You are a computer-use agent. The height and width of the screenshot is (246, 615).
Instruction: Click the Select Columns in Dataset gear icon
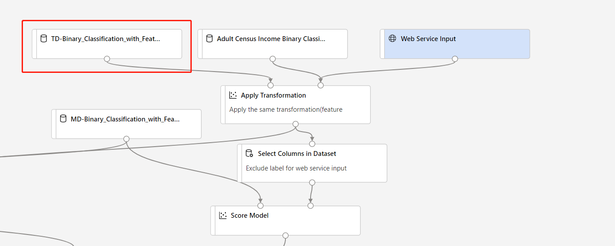click(250, 154)
